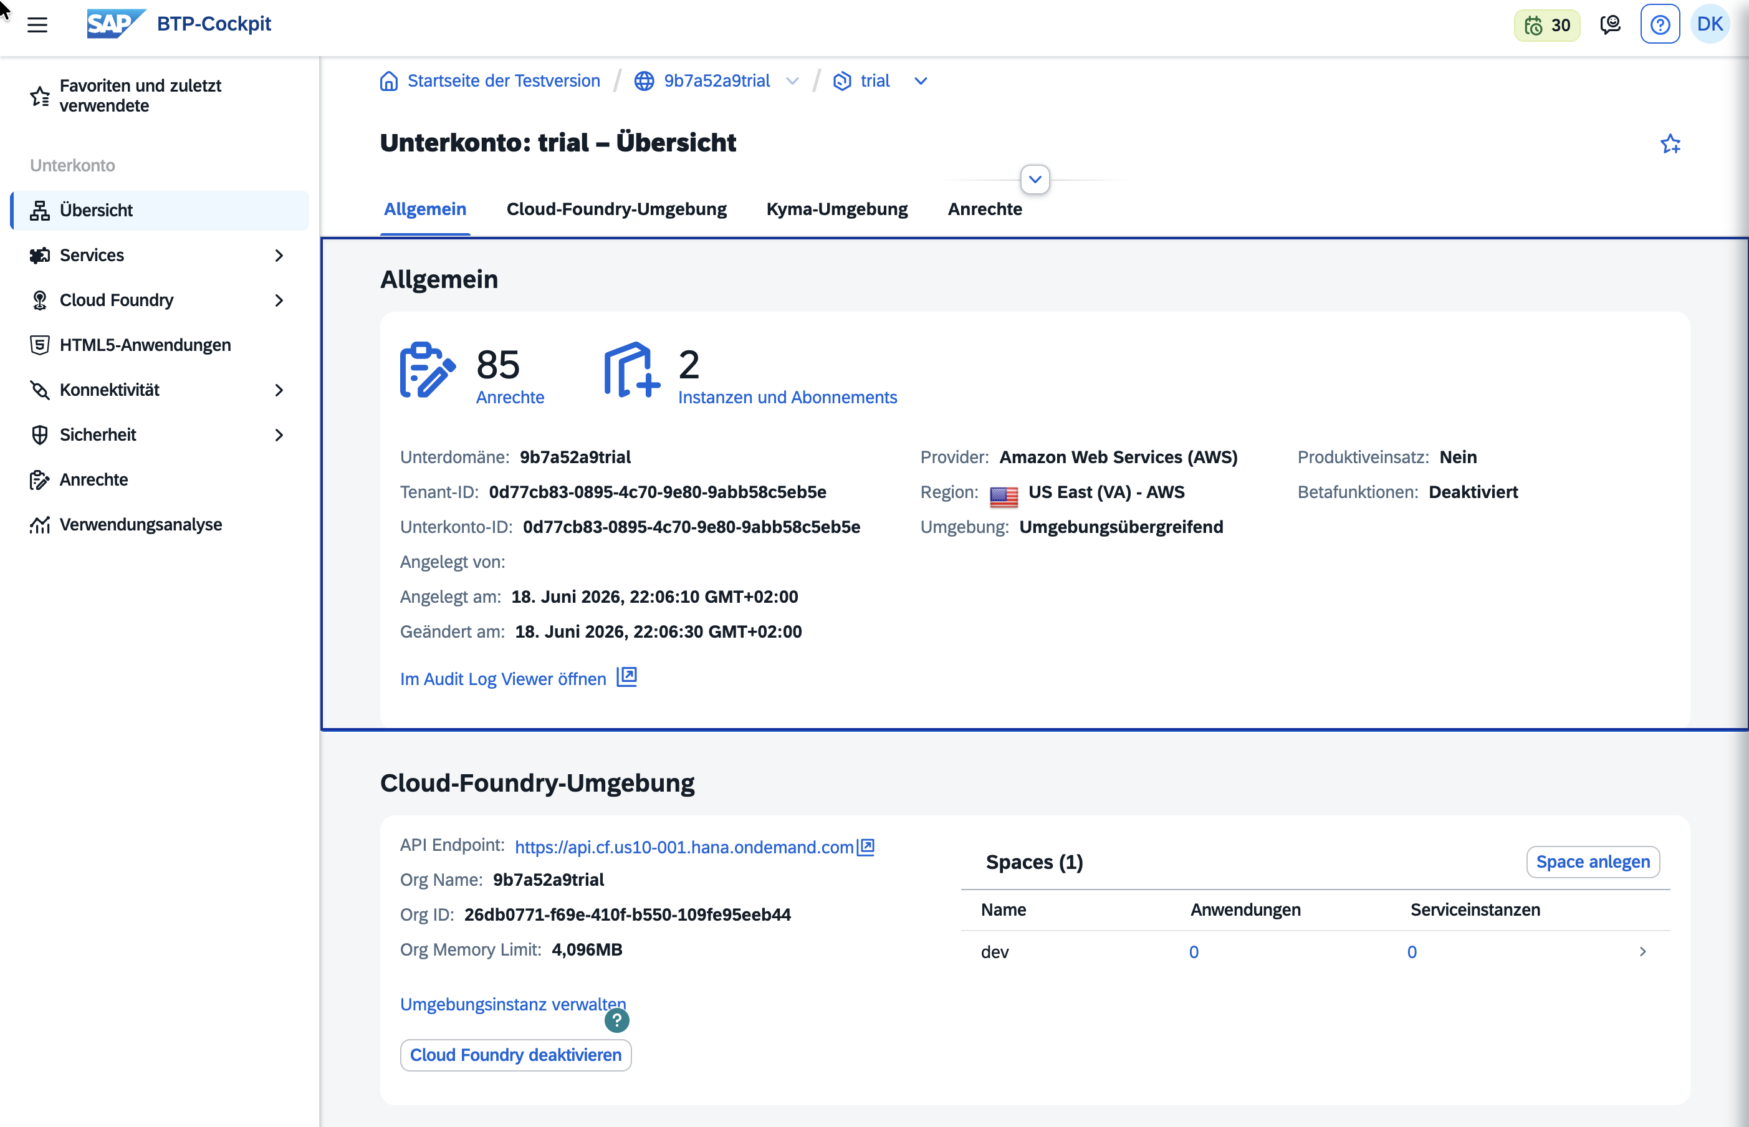Click Umgebungsinstanz verwalten link
Viewport: 1749px width, 1127px height.
pyautogui.click(x=513, y=1004)
